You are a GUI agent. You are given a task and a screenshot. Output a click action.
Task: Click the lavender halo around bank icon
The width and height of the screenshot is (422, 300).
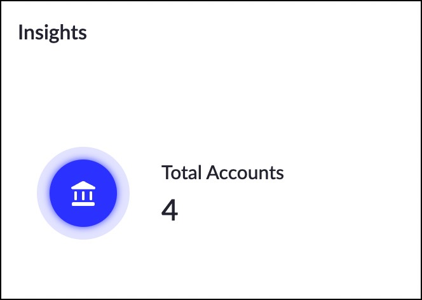coord(43,193)
